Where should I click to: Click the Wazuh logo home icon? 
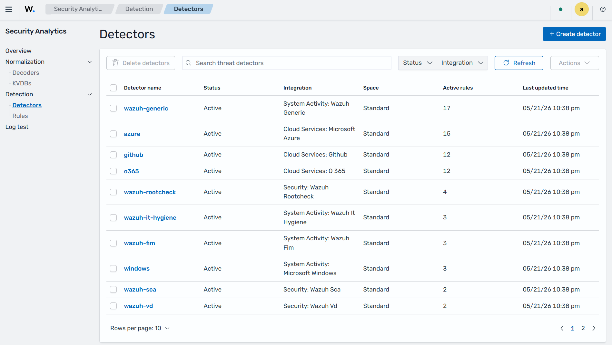30,9
